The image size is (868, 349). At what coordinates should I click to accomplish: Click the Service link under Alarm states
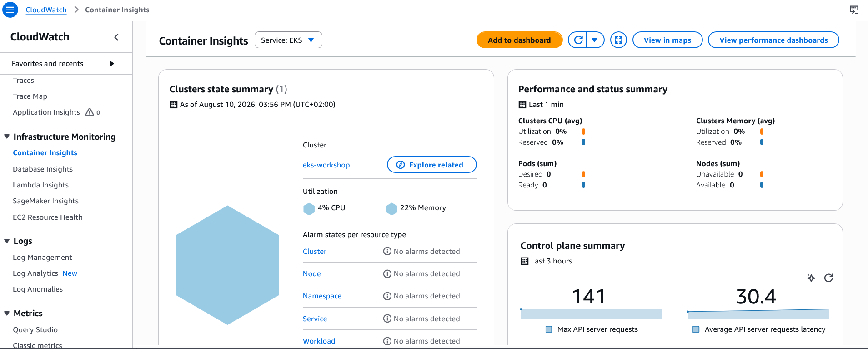pos(315,319)
